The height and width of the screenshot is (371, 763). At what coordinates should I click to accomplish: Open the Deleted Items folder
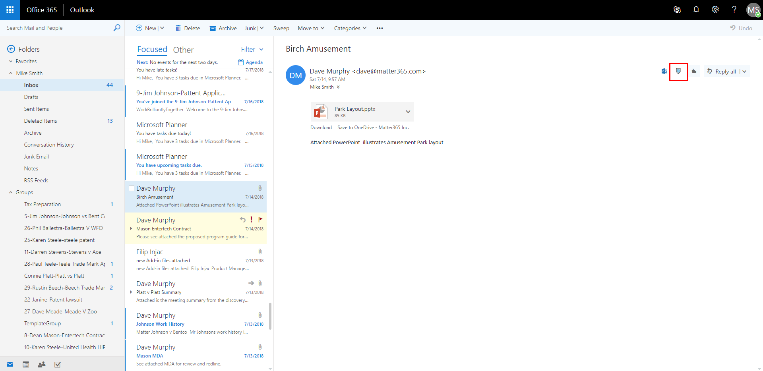click(x=62, y=121)
